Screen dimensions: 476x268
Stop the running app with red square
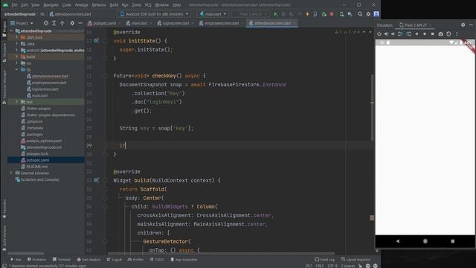coord(332,14)
